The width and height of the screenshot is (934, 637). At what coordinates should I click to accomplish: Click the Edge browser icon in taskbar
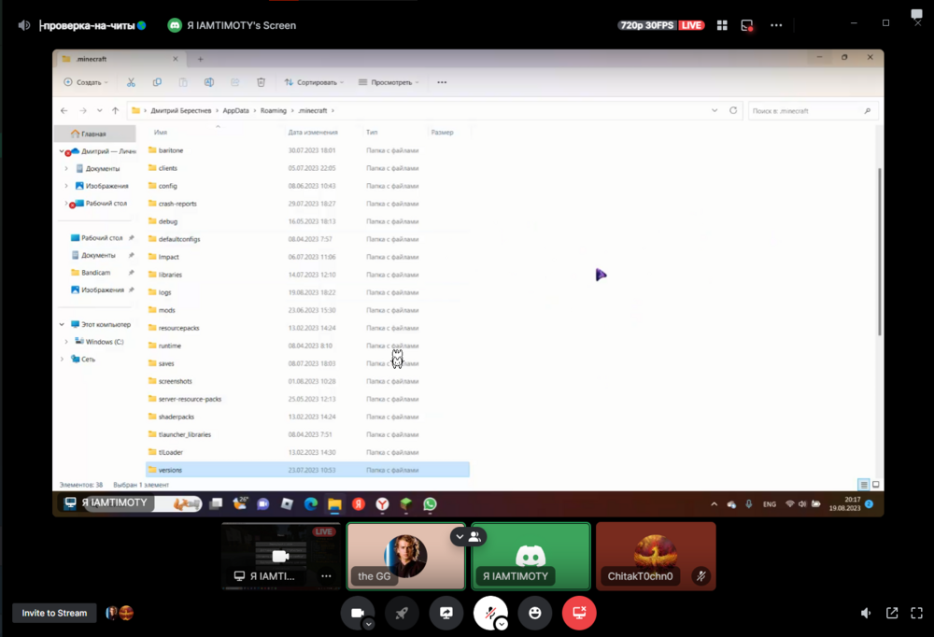pyautogui.click(x=311, y=504)
